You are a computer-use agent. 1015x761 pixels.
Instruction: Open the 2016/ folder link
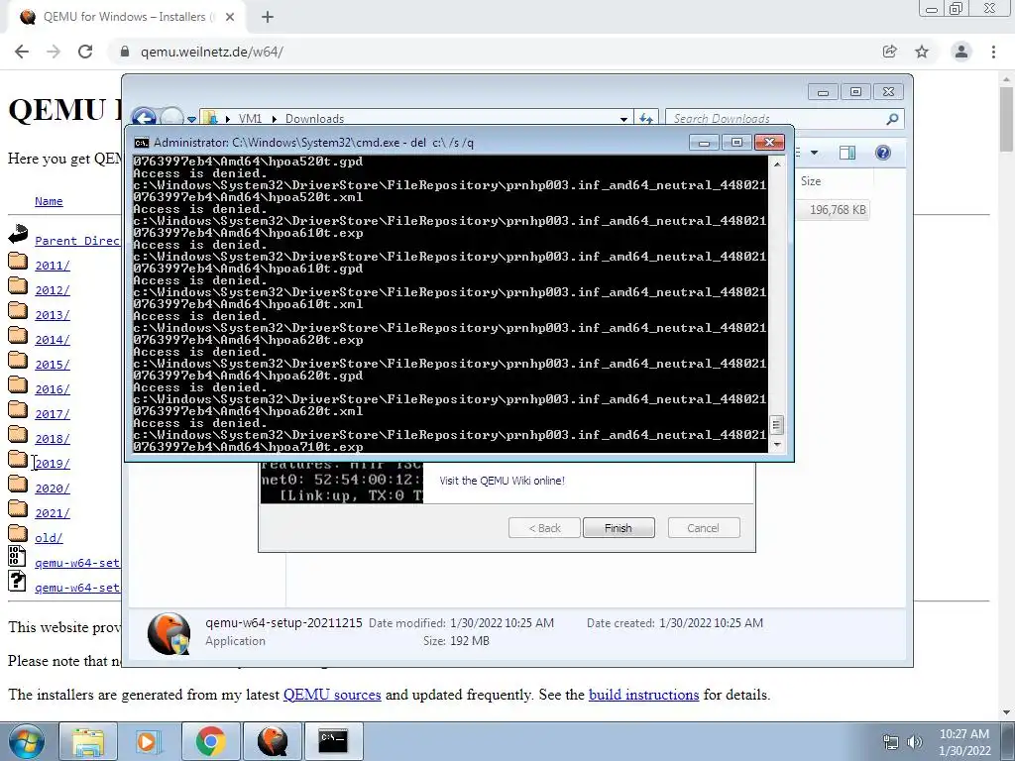coord(53,389)
